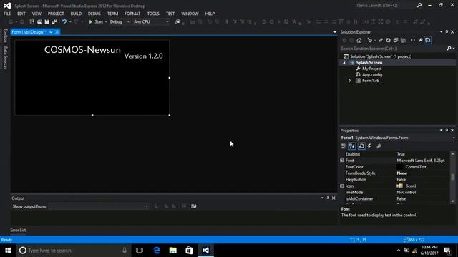Screen dimensions: 458x257
Task: Click the scrollbar thumb in the Properties grid
Action: 453,177
